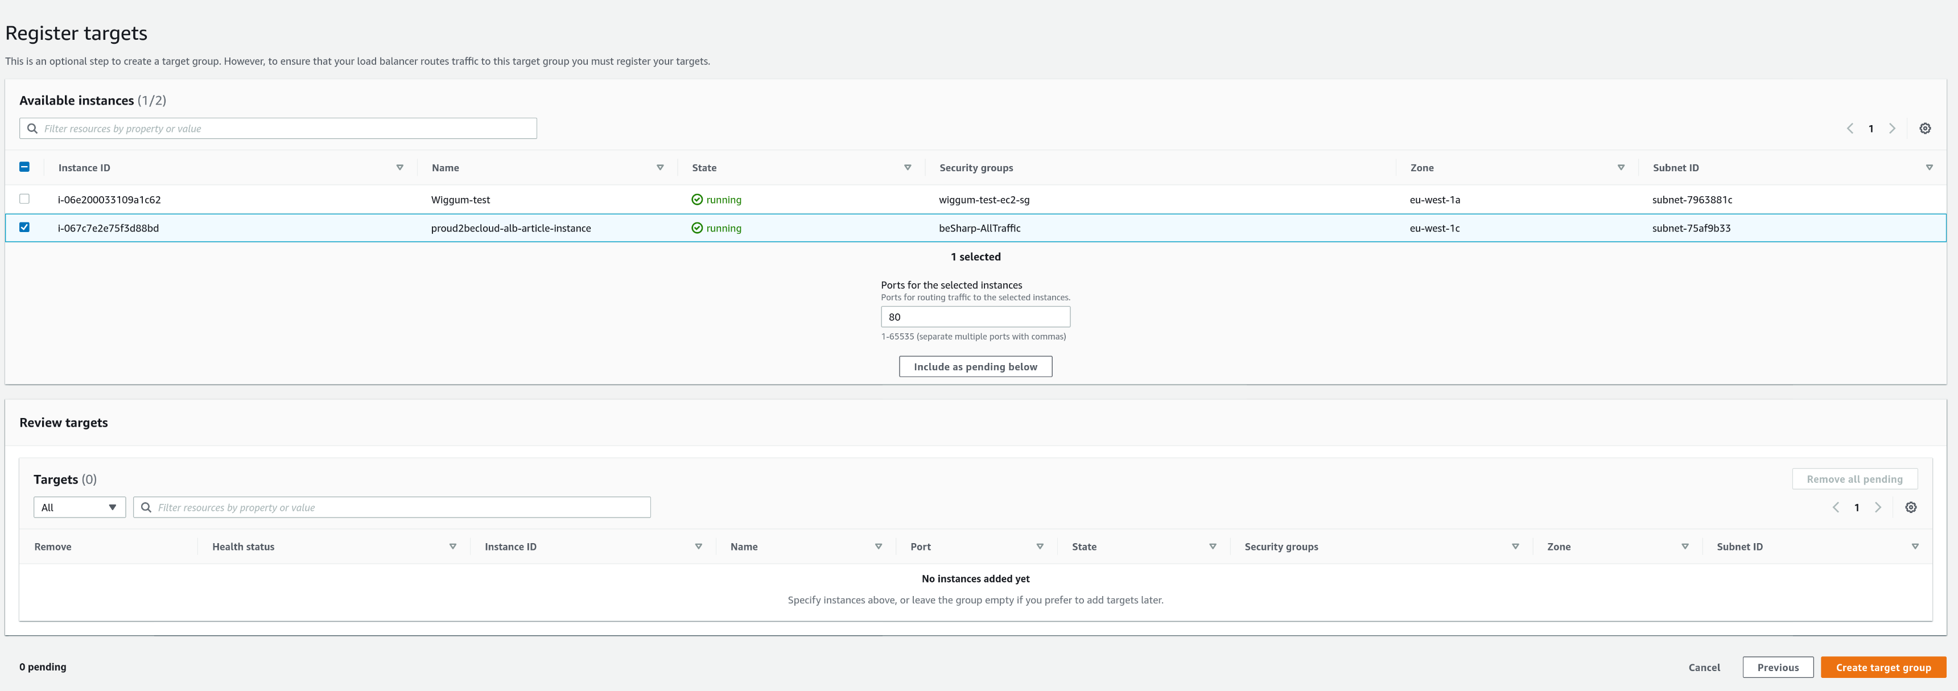The width and height of the screenshot is (1958, 691).
Task: Open the All targets filter dropdown
Action: pyautogui.click(x=79, y=507)
